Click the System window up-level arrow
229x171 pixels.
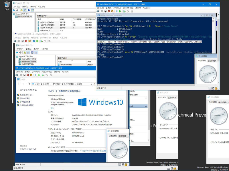tap(29, 84)
